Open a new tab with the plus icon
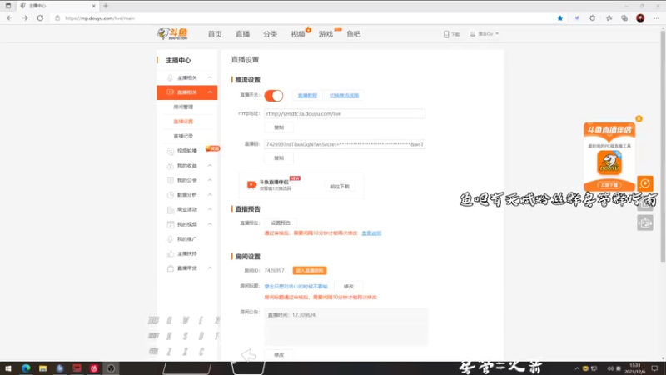This screenshot has height=375, width=666. click(106, 6)
